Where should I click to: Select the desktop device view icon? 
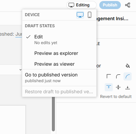(80, 15)
